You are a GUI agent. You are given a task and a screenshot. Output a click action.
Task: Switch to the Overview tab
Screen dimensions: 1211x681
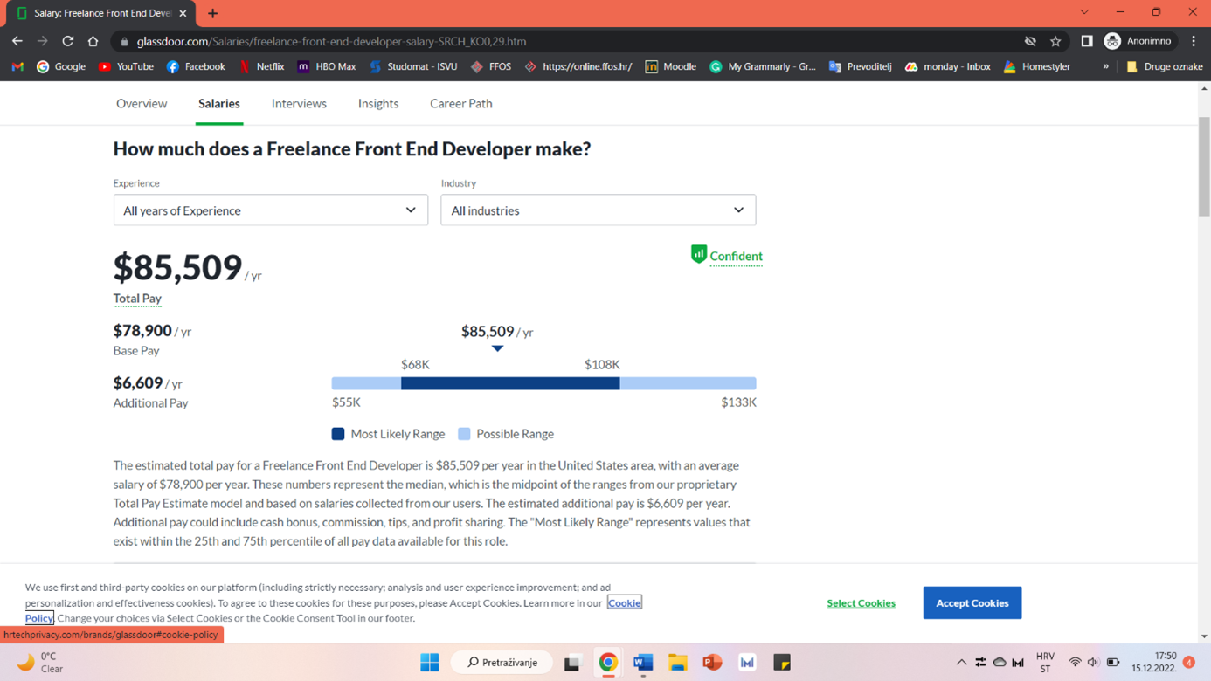coord(142,103)
